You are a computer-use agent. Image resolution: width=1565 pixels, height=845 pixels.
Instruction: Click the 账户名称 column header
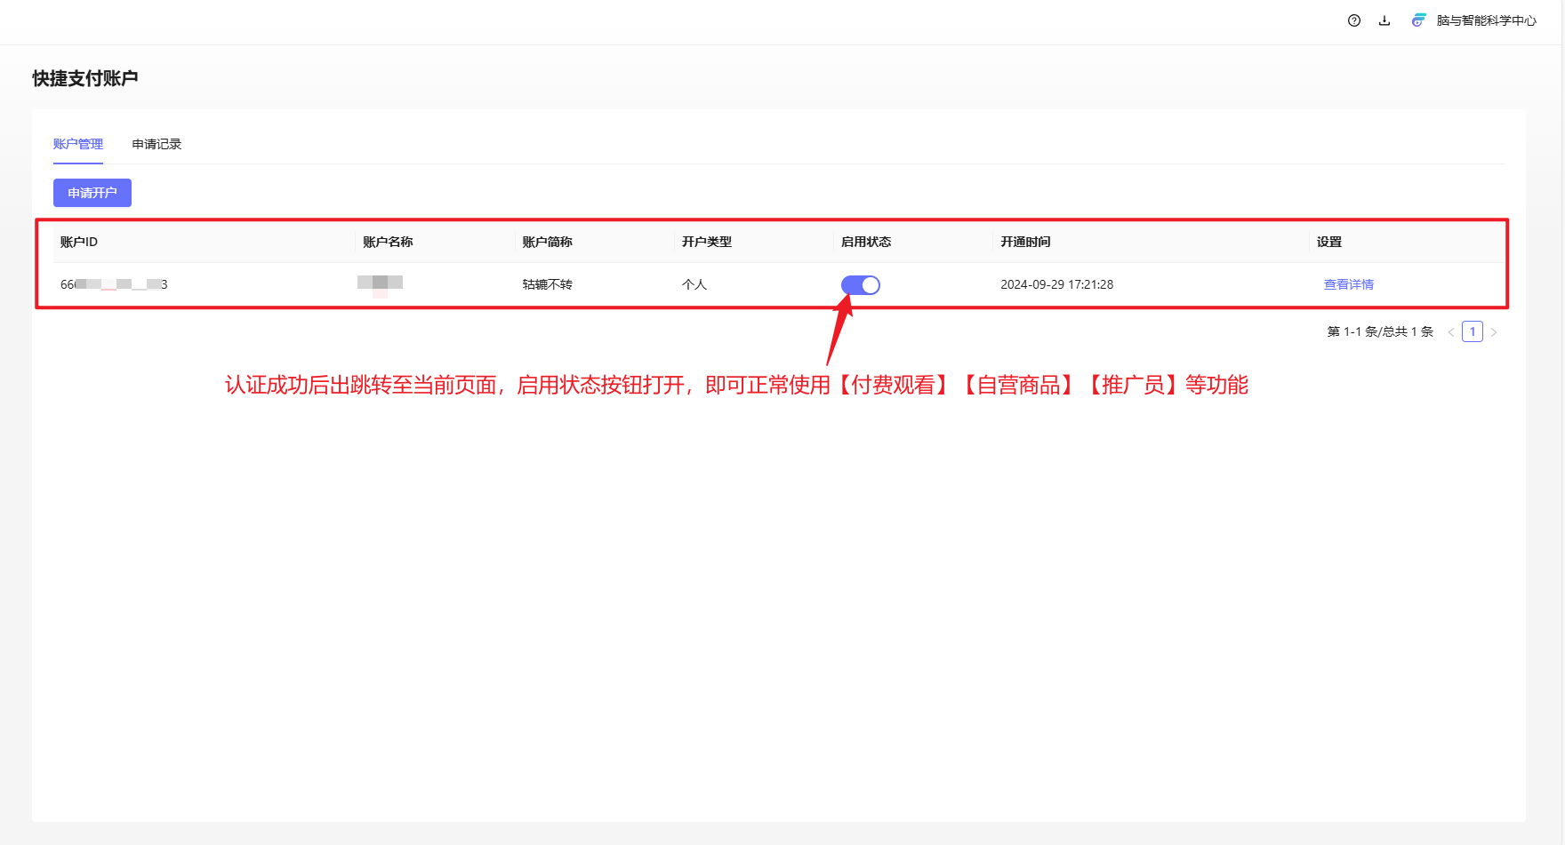(388, 242)
